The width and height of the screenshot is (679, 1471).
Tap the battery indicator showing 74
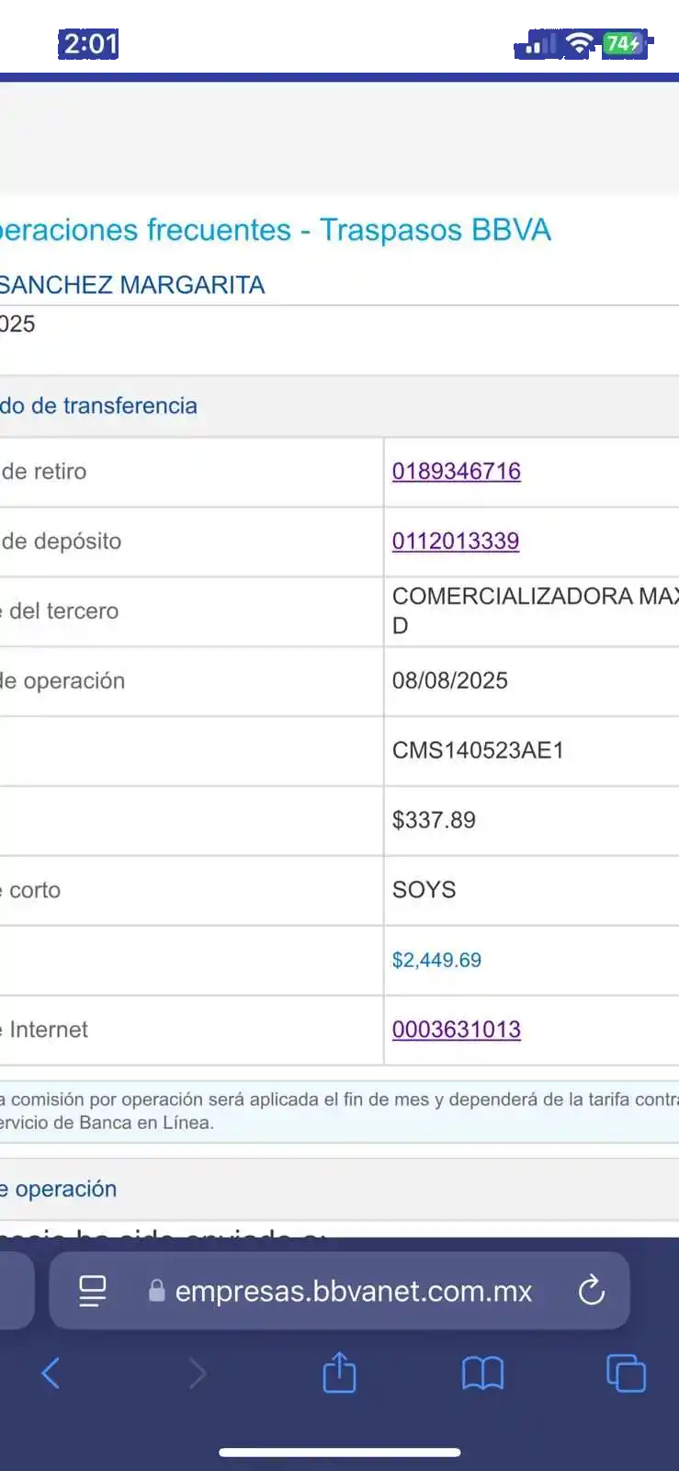click(624, 43)
